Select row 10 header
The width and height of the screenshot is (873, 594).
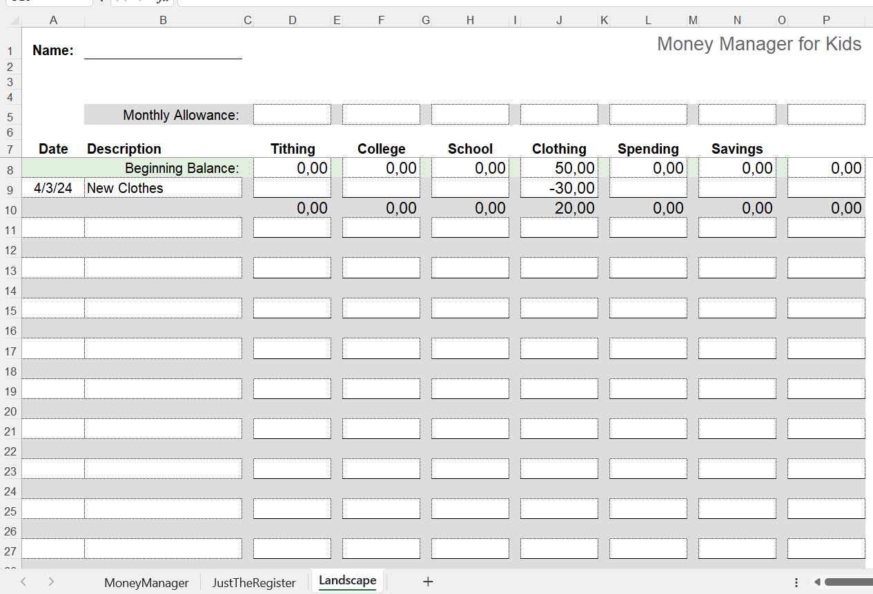[x=10, y=209]
